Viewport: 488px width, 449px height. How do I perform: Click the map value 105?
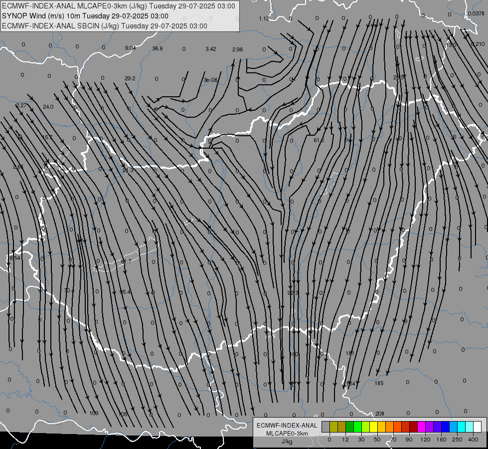tap(123, 414)
